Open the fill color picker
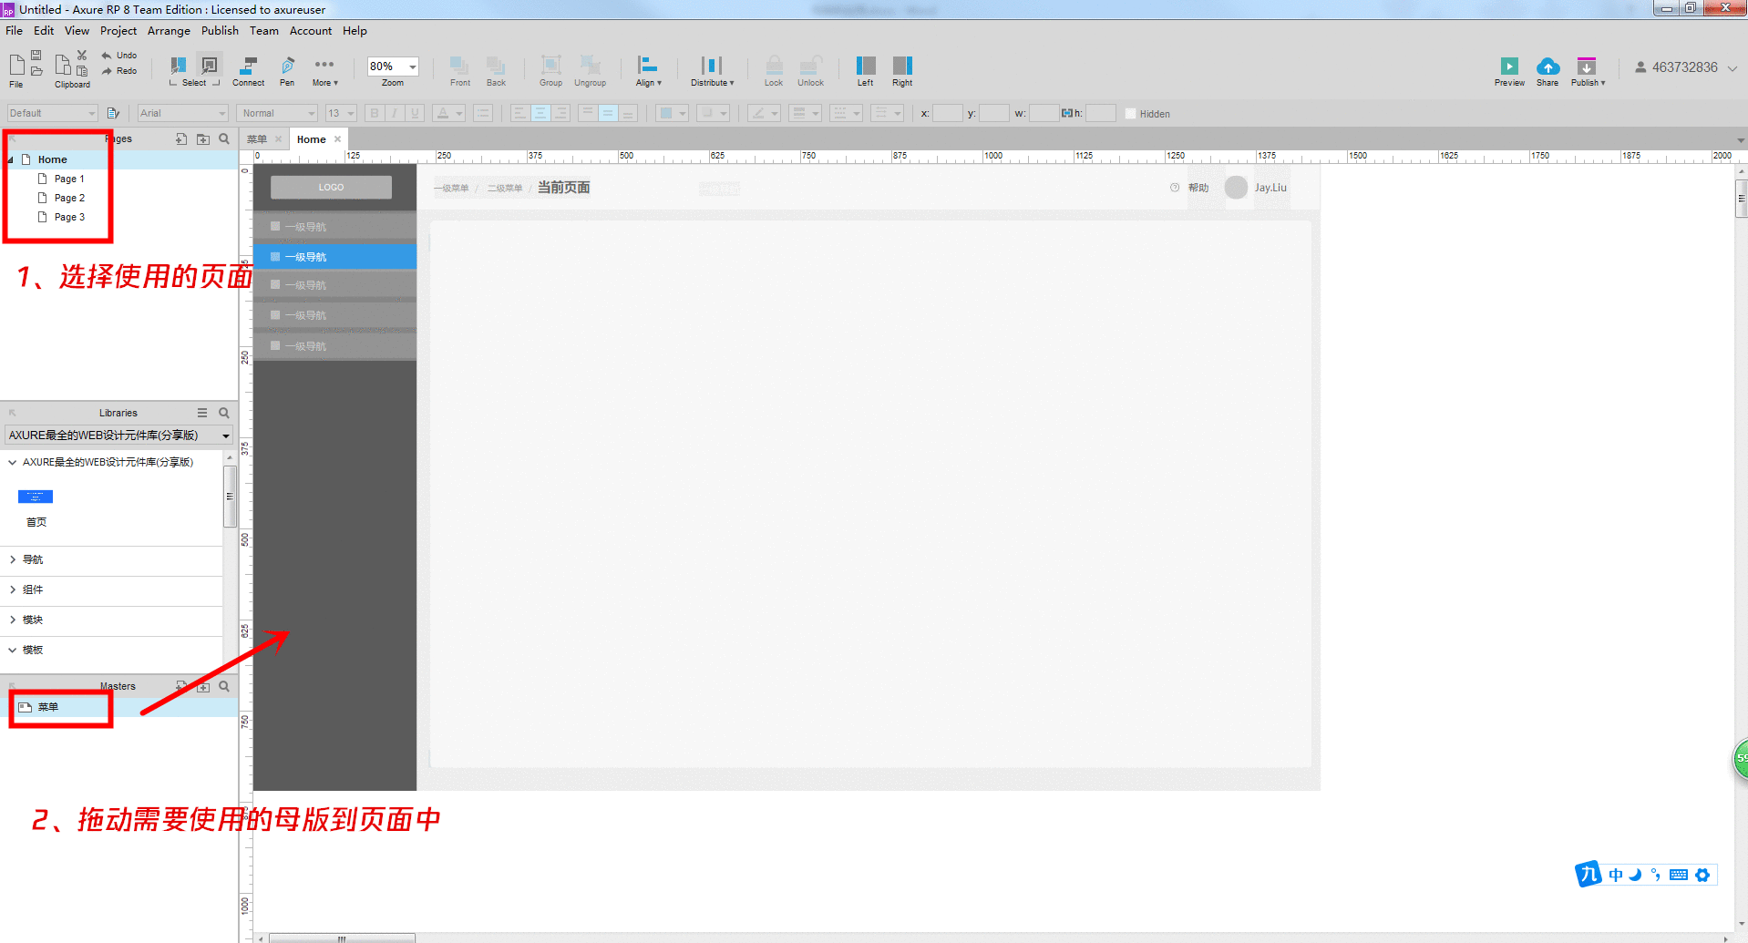 point(673,113)
